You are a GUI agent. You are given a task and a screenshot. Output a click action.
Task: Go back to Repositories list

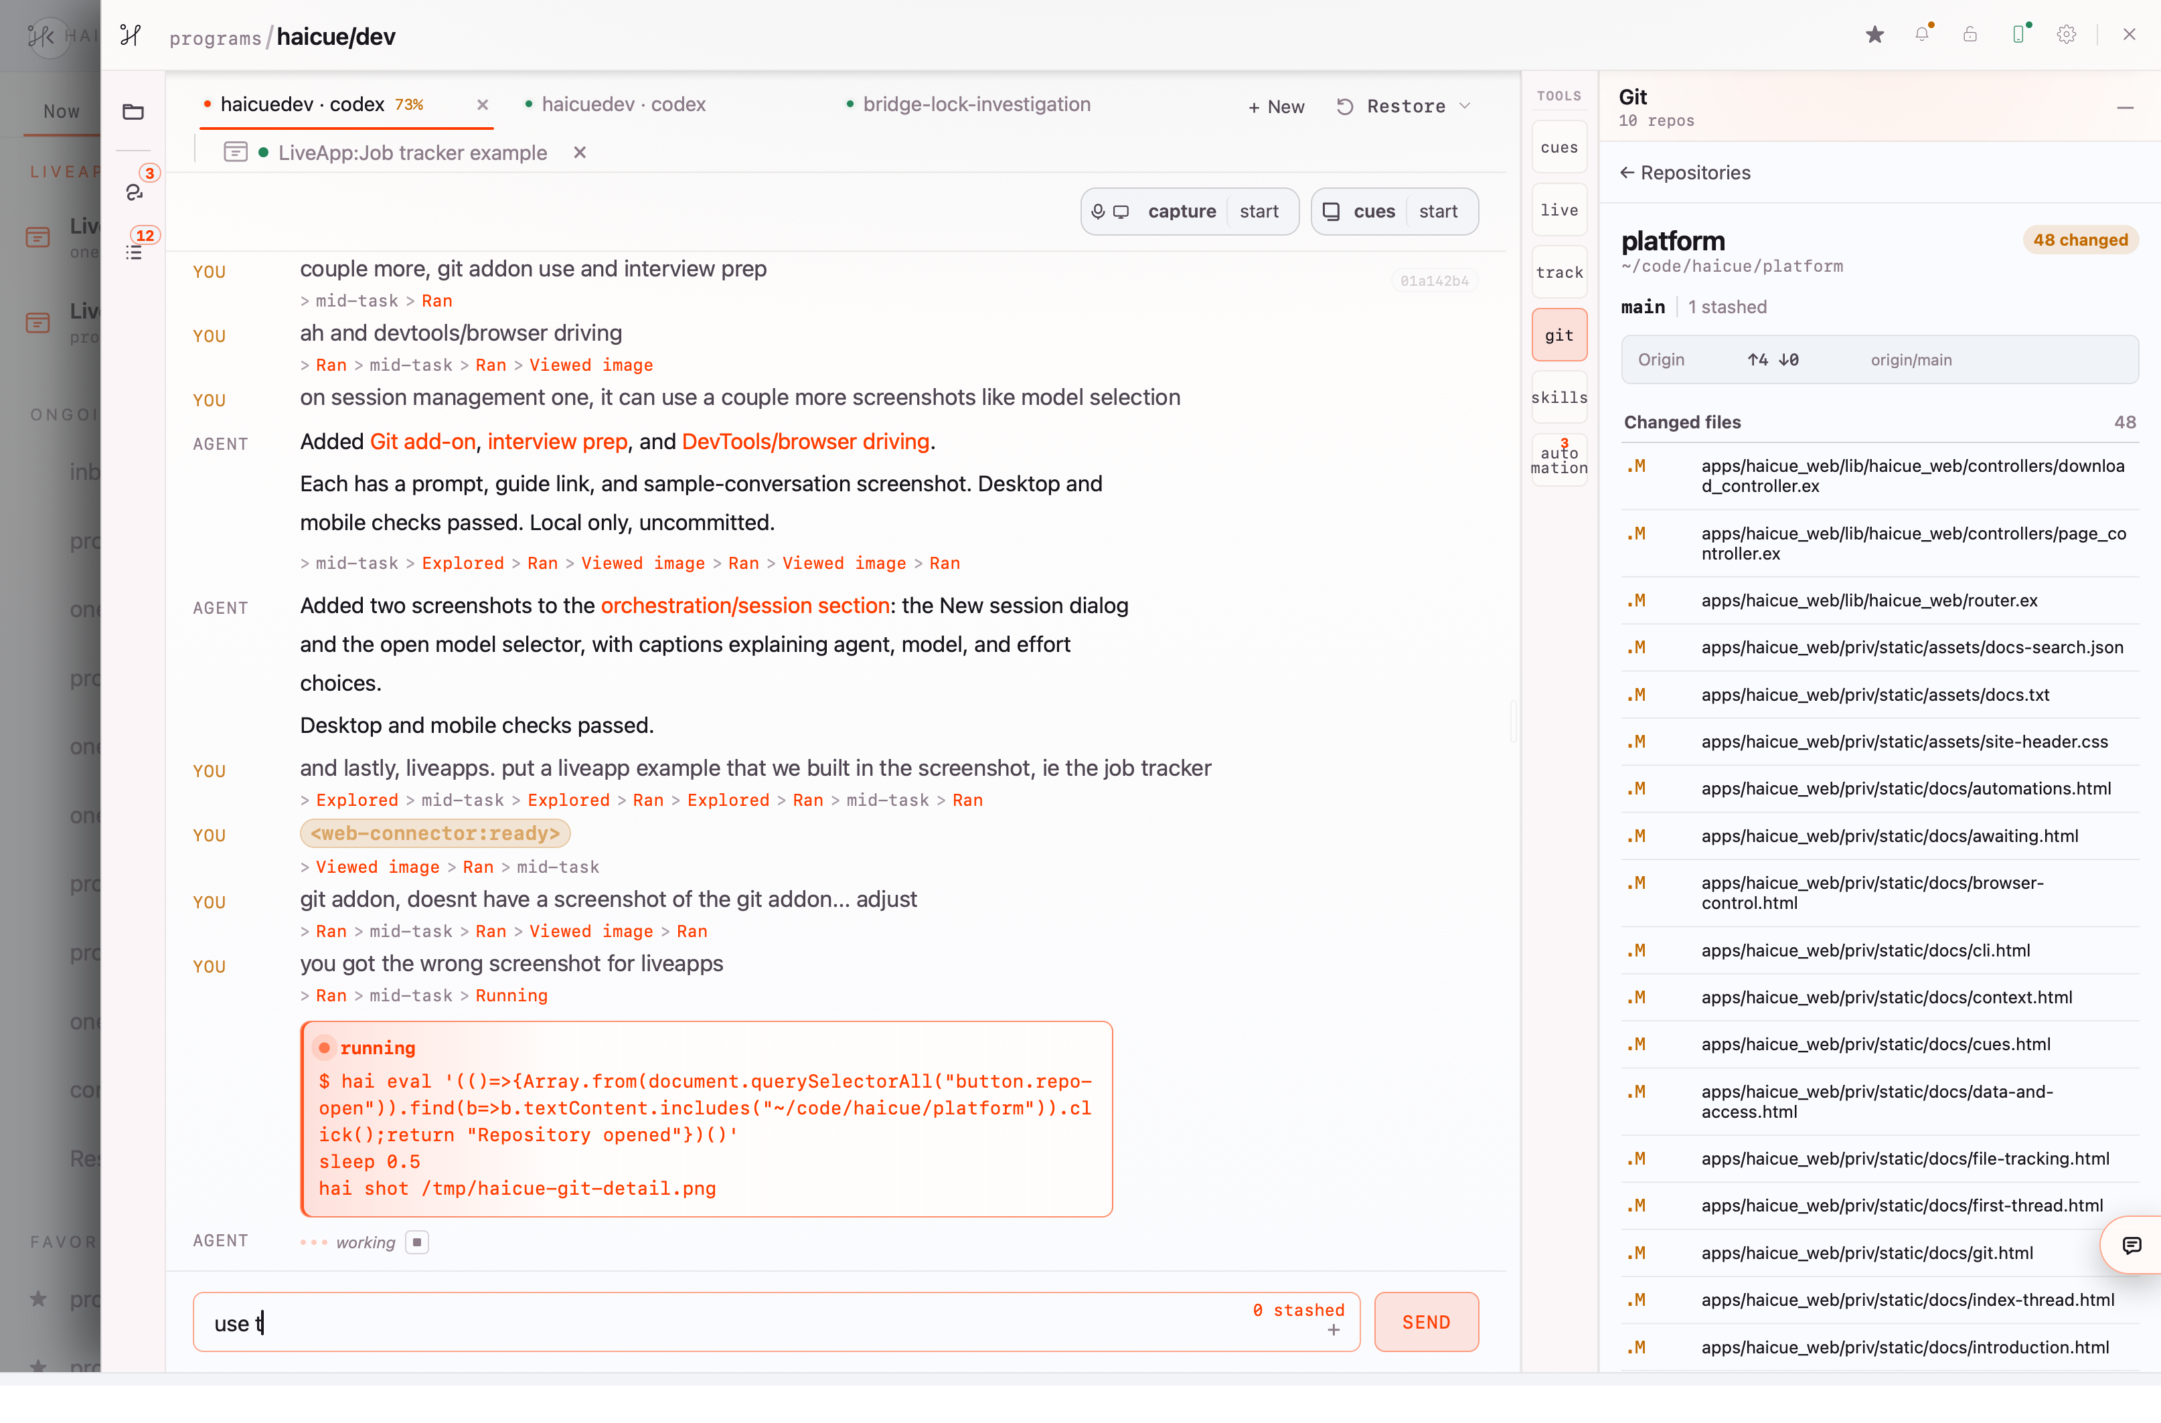click(1684, 173)
